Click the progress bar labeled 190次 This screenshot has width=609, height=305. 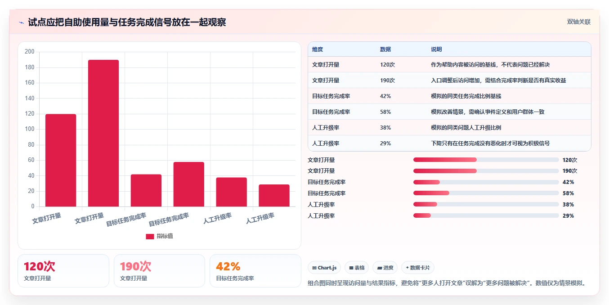(x=486, y=171)
